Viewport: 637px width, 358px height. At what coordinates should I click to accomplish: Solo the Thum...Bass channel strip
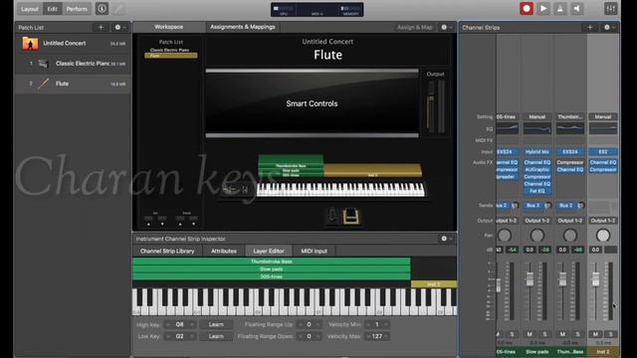point(577,334)
